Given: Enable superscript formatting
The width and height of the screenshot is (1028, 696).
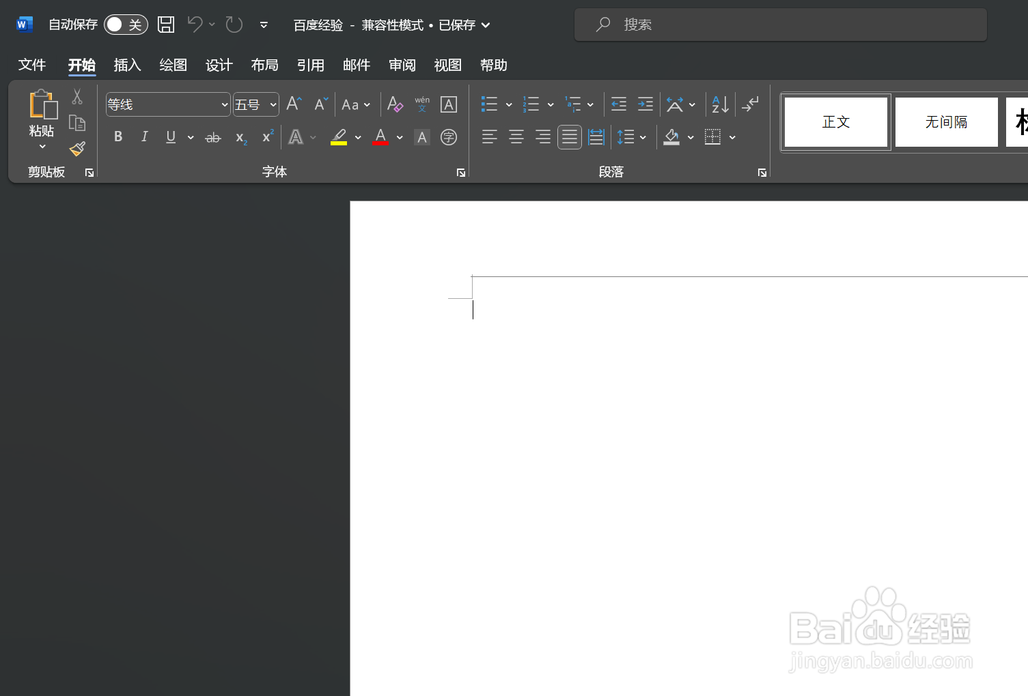Looking at the screenshot, I should tap(266, 136).
